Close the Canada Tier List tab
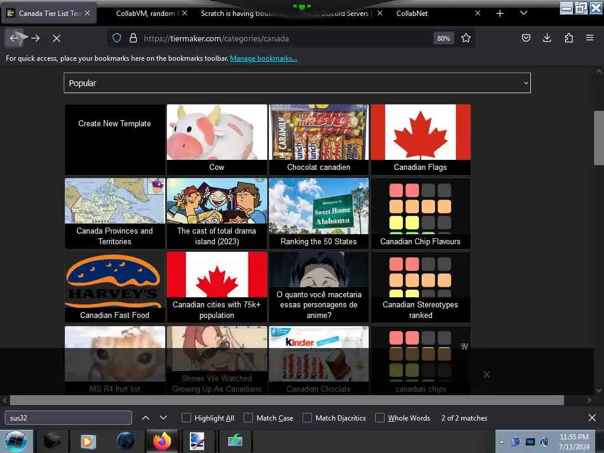 click(87, 13)
